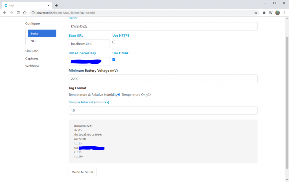Close the cupl browser tab
The height and width of the screenshot is (182, 289).
point(49,5)
